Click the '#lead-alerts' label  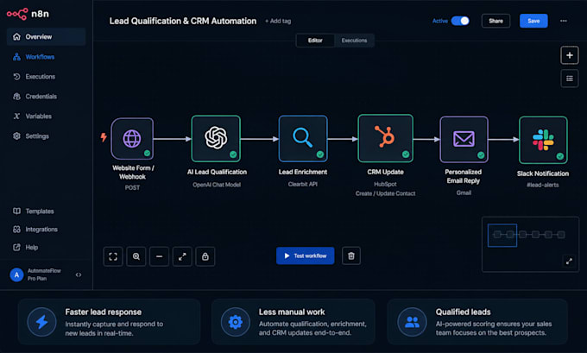tap(542, 185)
